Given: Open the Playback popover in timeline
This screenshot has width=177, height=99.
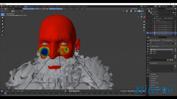Looking at the screenshot, I should (x=7, y=91).
